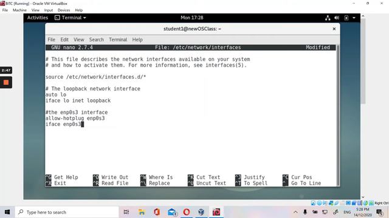The width and height of the screenshot is (389, 218).
Task: Expand the GNOME system menu arrow
Action: [x=354, y=18]
